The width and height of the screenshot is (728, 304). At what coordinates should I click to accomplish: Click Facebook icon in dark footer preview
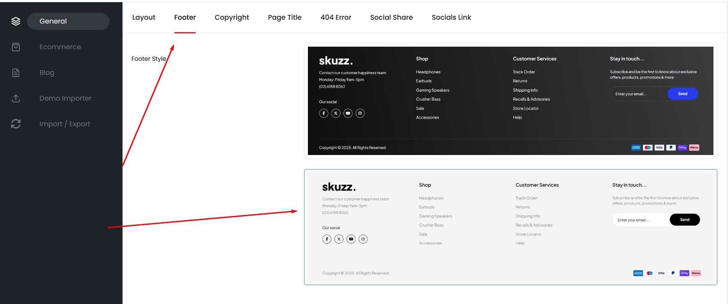pyautogui.click(x=324, y=113)
